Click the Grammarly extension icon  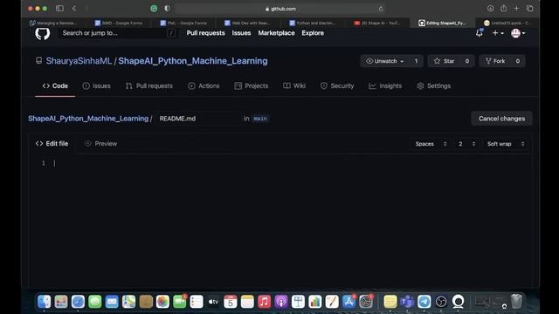[x=154, y=8]
